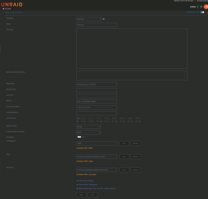Remove the deps path entry
The height and width of the screenshot is (199, 208).
coord(136,157)
